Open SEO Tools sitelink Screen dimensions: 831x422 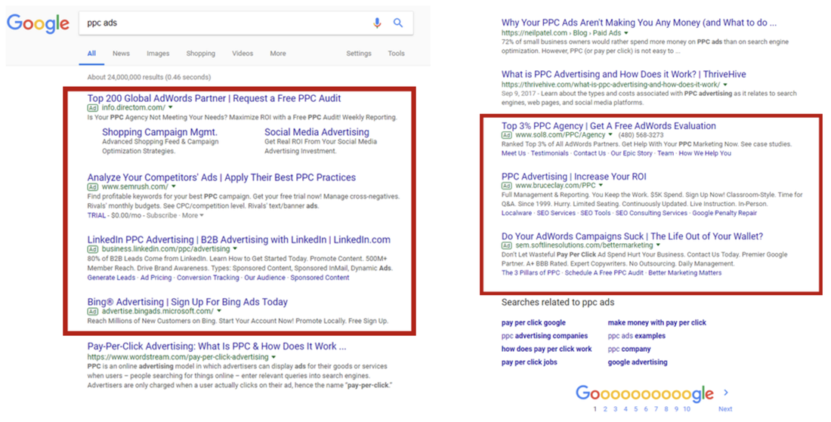595,214
